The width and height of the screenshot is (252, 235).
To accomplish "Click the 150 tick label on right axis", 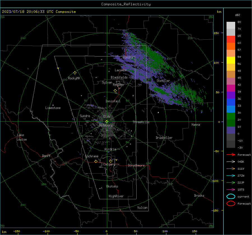I will [216, 33].
